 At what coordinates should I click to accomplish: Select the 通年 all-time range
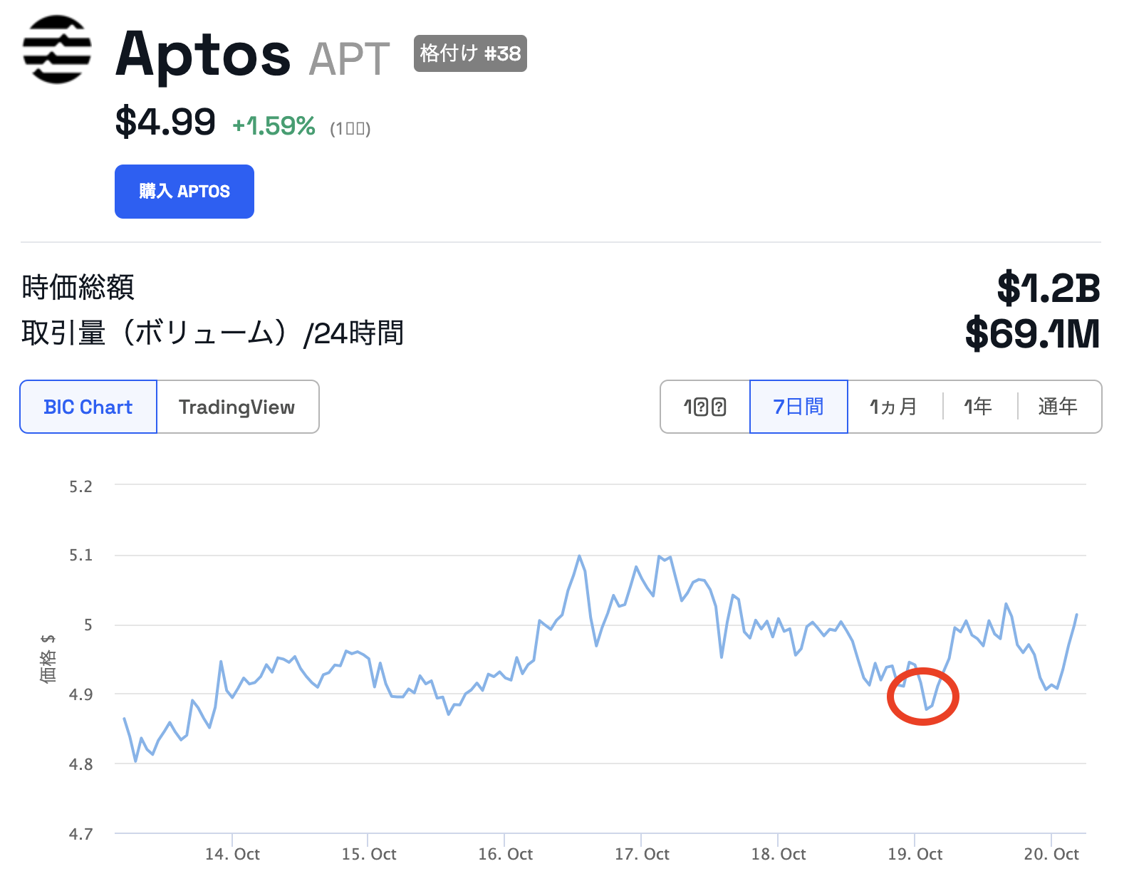(1058, 407)
